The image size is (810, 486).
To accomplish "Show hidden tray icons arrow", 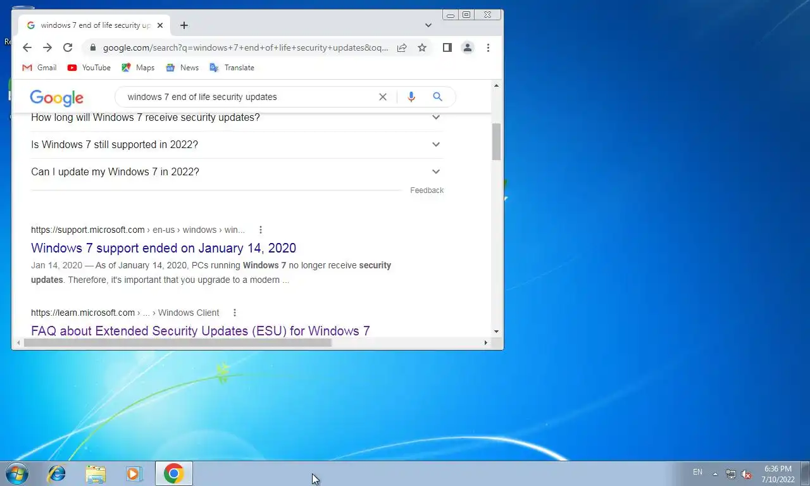I will (715, 474).
